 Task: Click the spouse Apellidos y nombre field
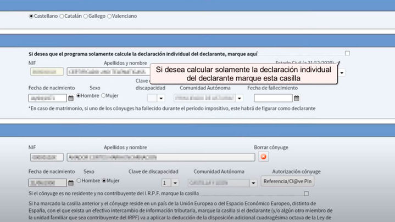tap(160, 157)
